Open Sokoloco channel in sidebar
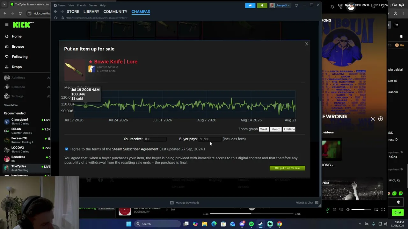This screenshot has width=408, height=229. [x=27, y=87]
